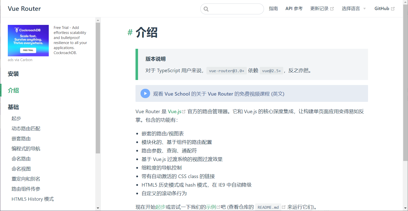The image size is (408, 211).
Task: Expand the 选择语言 language dropdown
Action: tap(354, 9)
